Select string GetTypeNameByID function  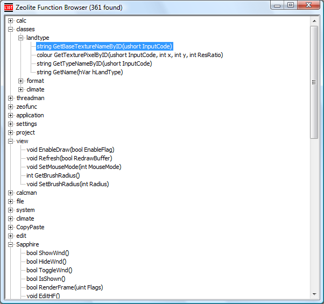94,63
